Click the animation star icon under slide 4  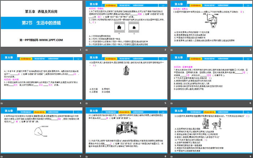point(1,103)
